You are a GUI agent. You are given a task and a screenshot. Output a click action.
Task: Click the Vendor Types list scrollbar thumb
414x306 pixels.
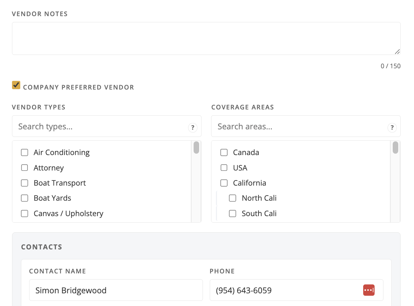(x=196, y=148)
